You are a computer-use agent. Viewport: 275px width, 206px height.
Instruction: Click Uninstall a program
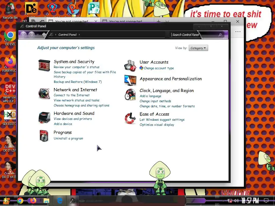click(x=68, y=138)
